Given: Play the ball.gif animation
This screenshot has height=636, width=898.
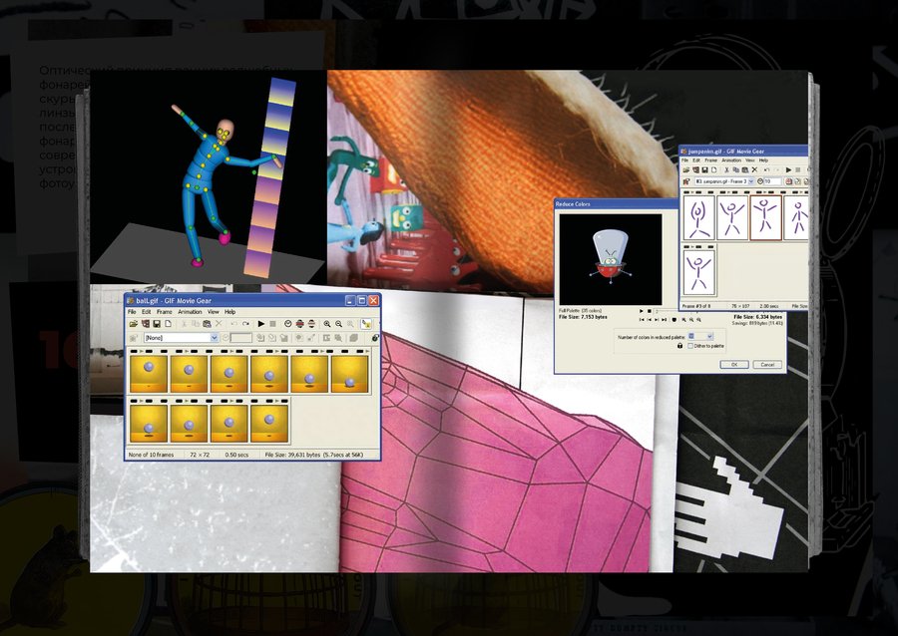Looking at the screenshot, I should 261,324.
